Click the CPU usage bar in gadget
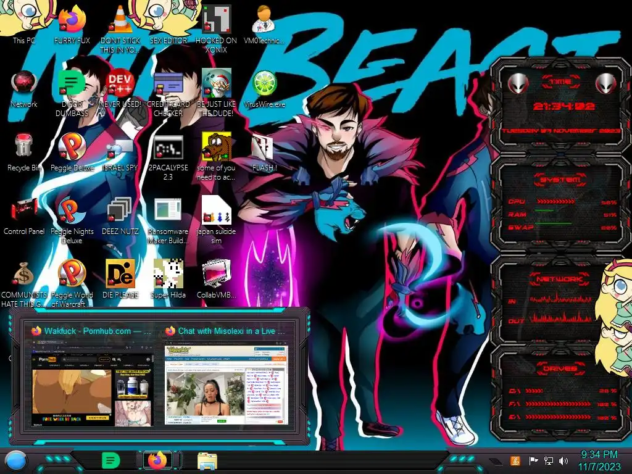Viewport: 632px width, 474px height. pyautogui.click(x=555, y=201)
